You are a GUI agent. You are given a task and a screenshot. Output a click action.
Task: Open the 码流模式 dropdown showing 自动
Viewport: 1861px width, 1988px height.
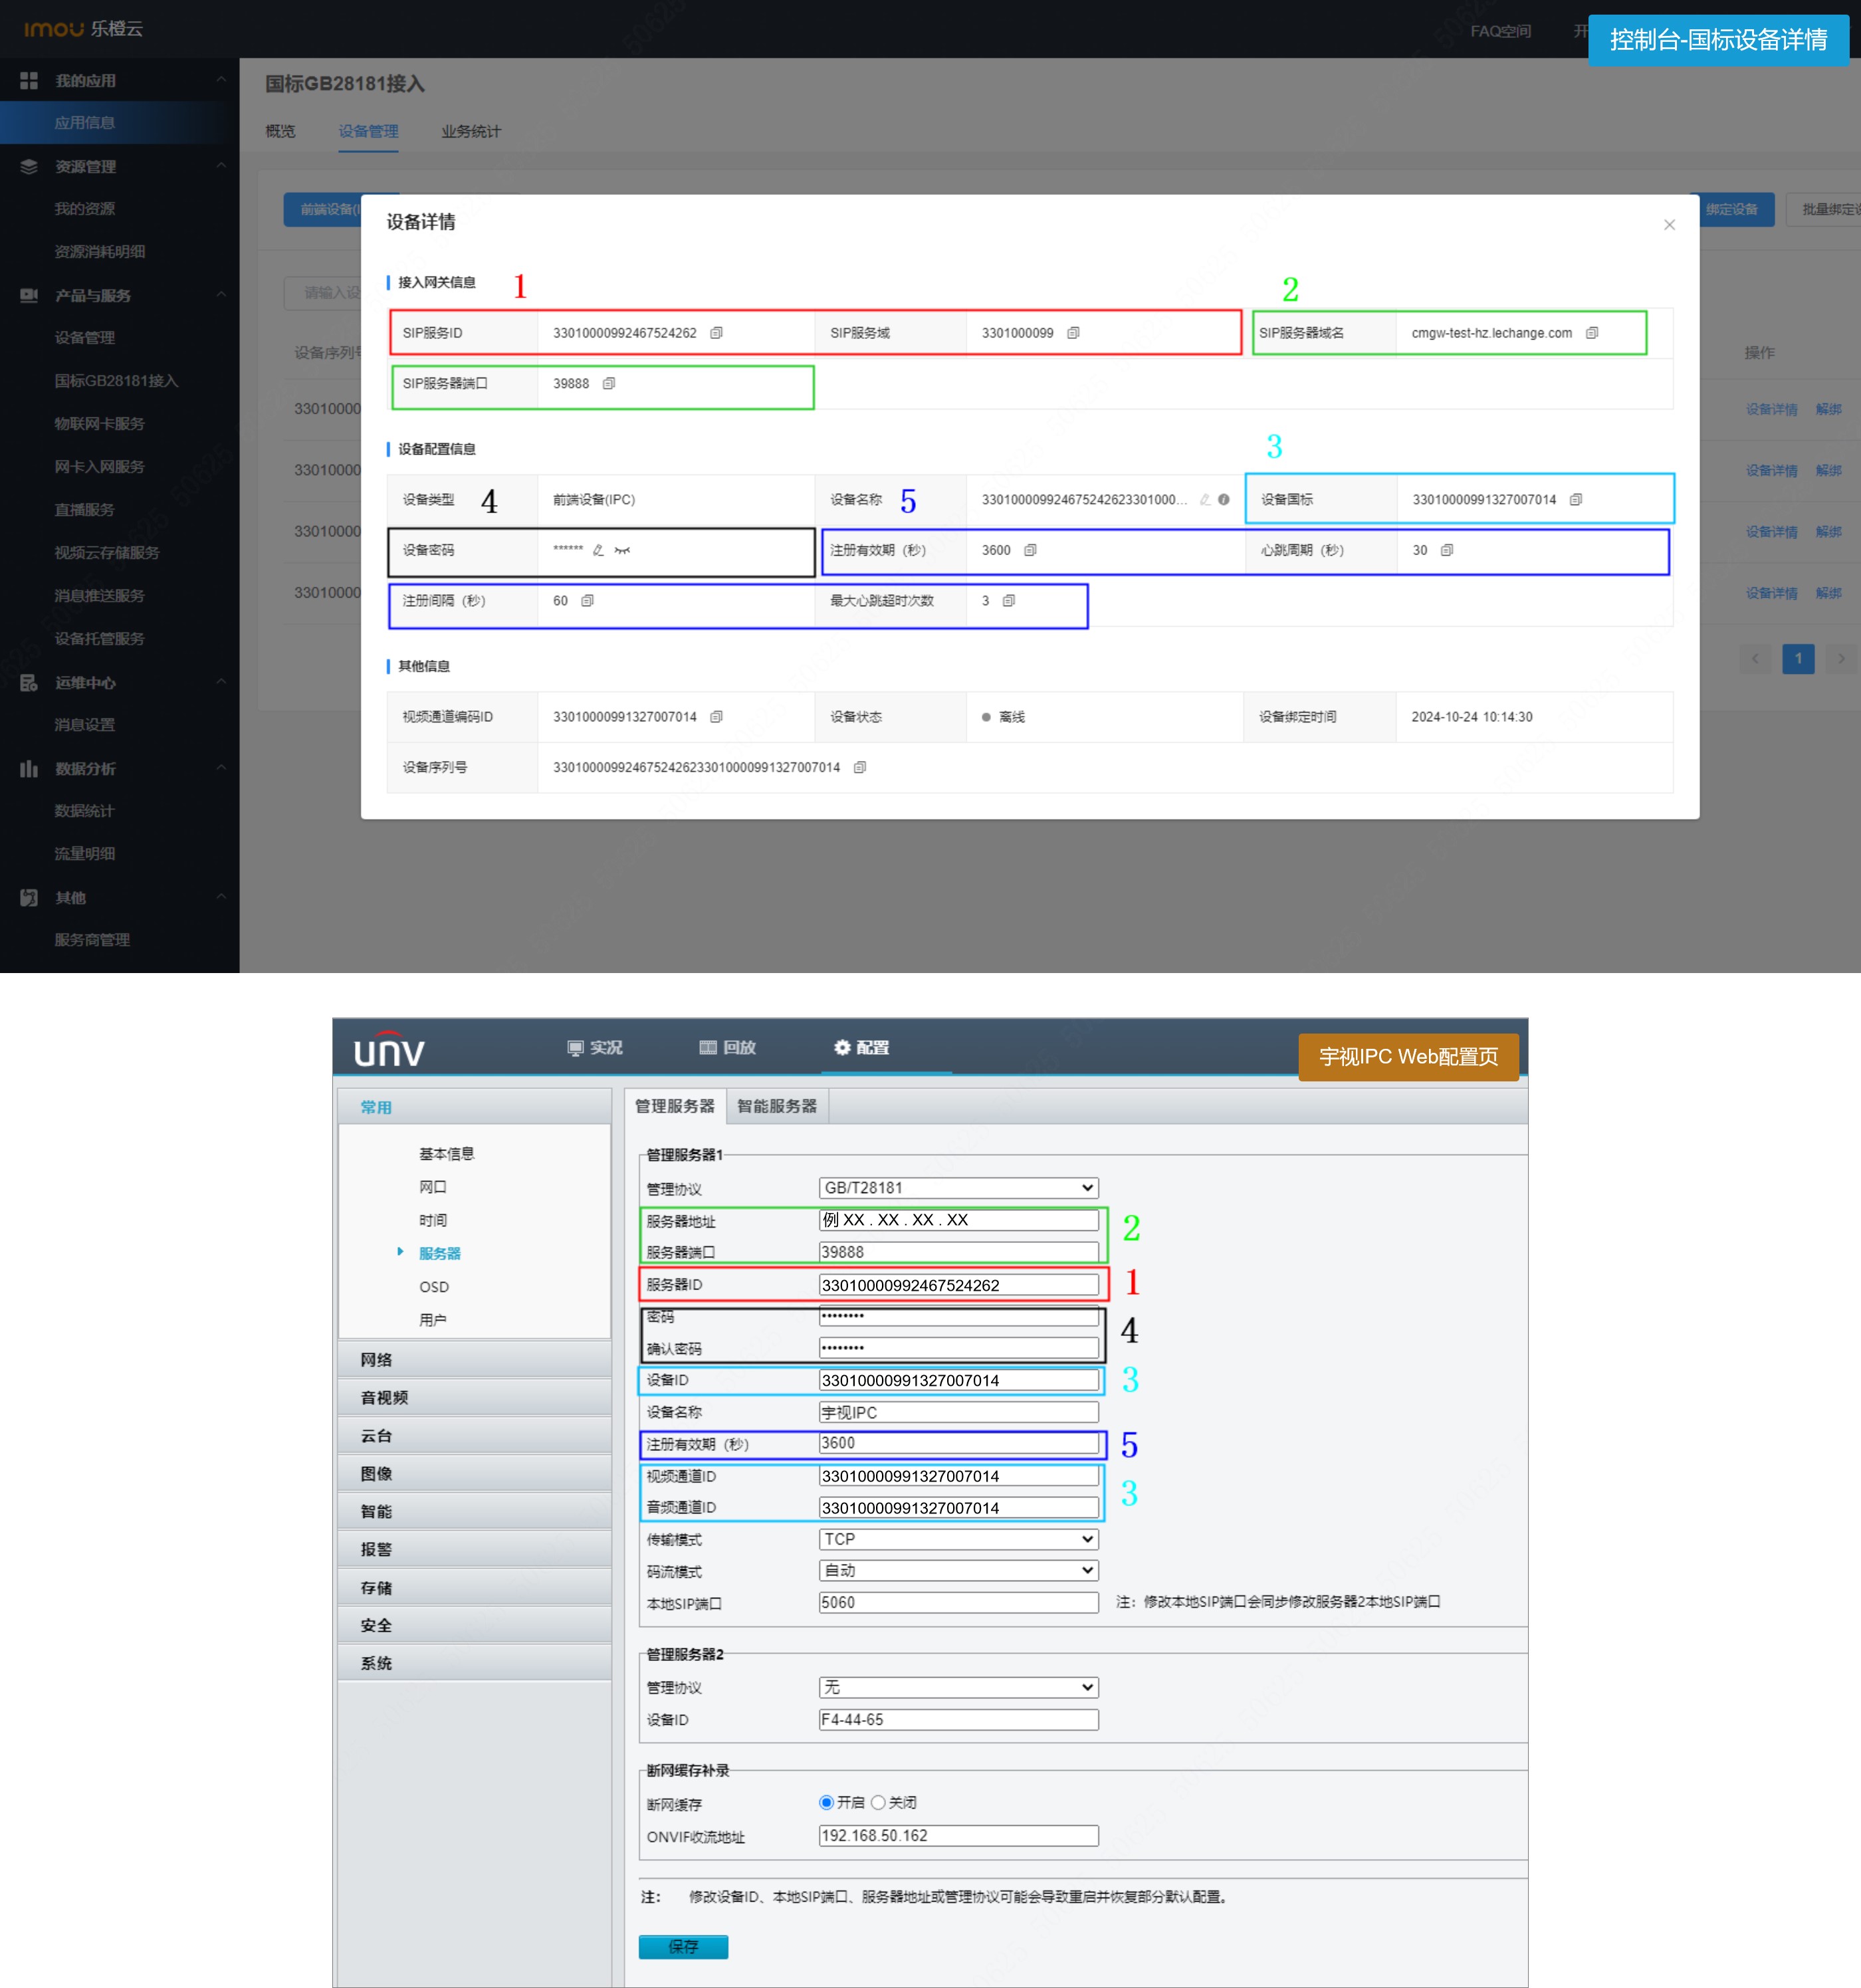point(958,1571)
